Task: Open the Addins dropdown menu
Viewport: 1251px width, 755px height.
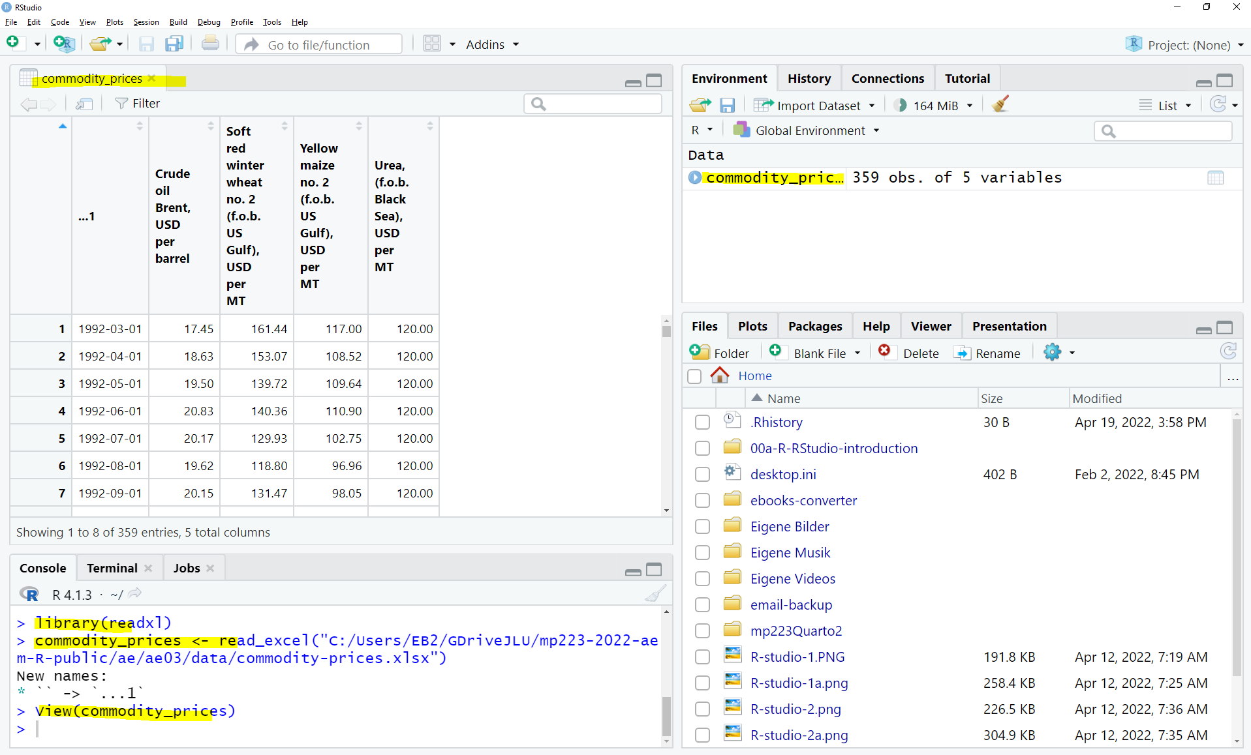Action: click(492, 44)
